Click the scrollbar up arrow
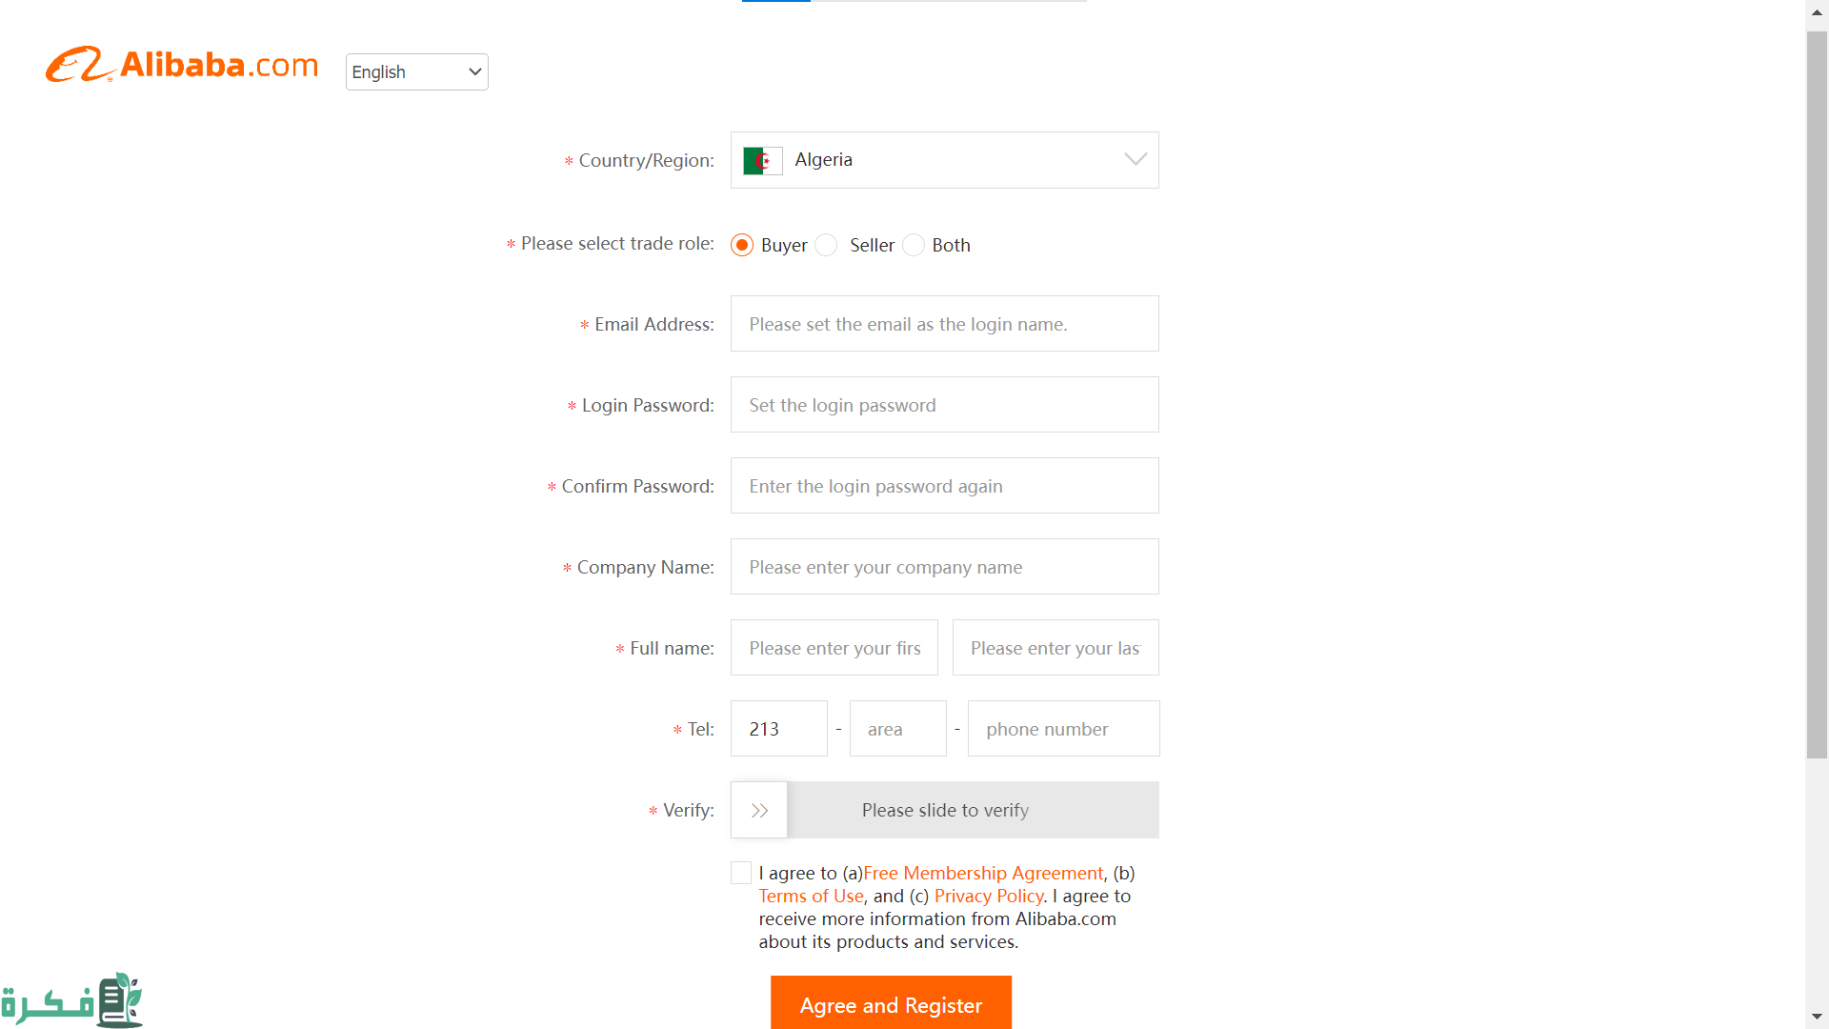Image resolution: width=1829 pixels, height=1029 pixels. (x=1817, y=12)
